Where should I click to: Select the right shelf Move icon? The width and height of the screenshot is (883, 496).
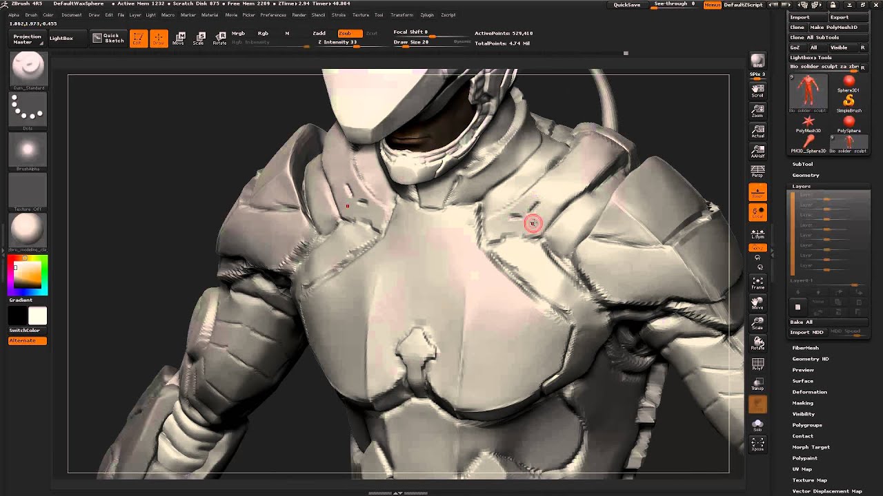coord(757,302)
